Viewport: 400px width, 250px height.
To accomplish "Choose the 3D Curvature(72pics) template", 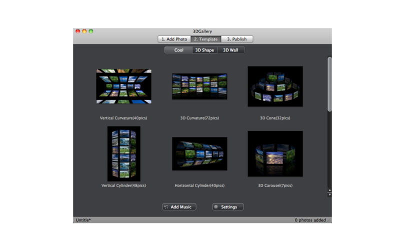I will click(199, 86).
